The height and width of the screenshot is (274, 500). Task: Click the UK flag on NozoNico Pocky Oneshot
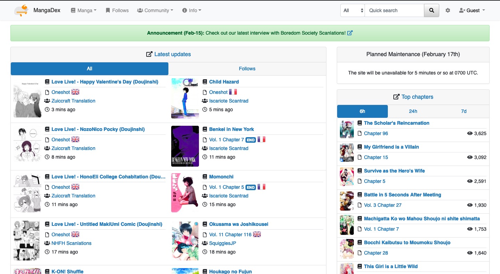(75, 140)
